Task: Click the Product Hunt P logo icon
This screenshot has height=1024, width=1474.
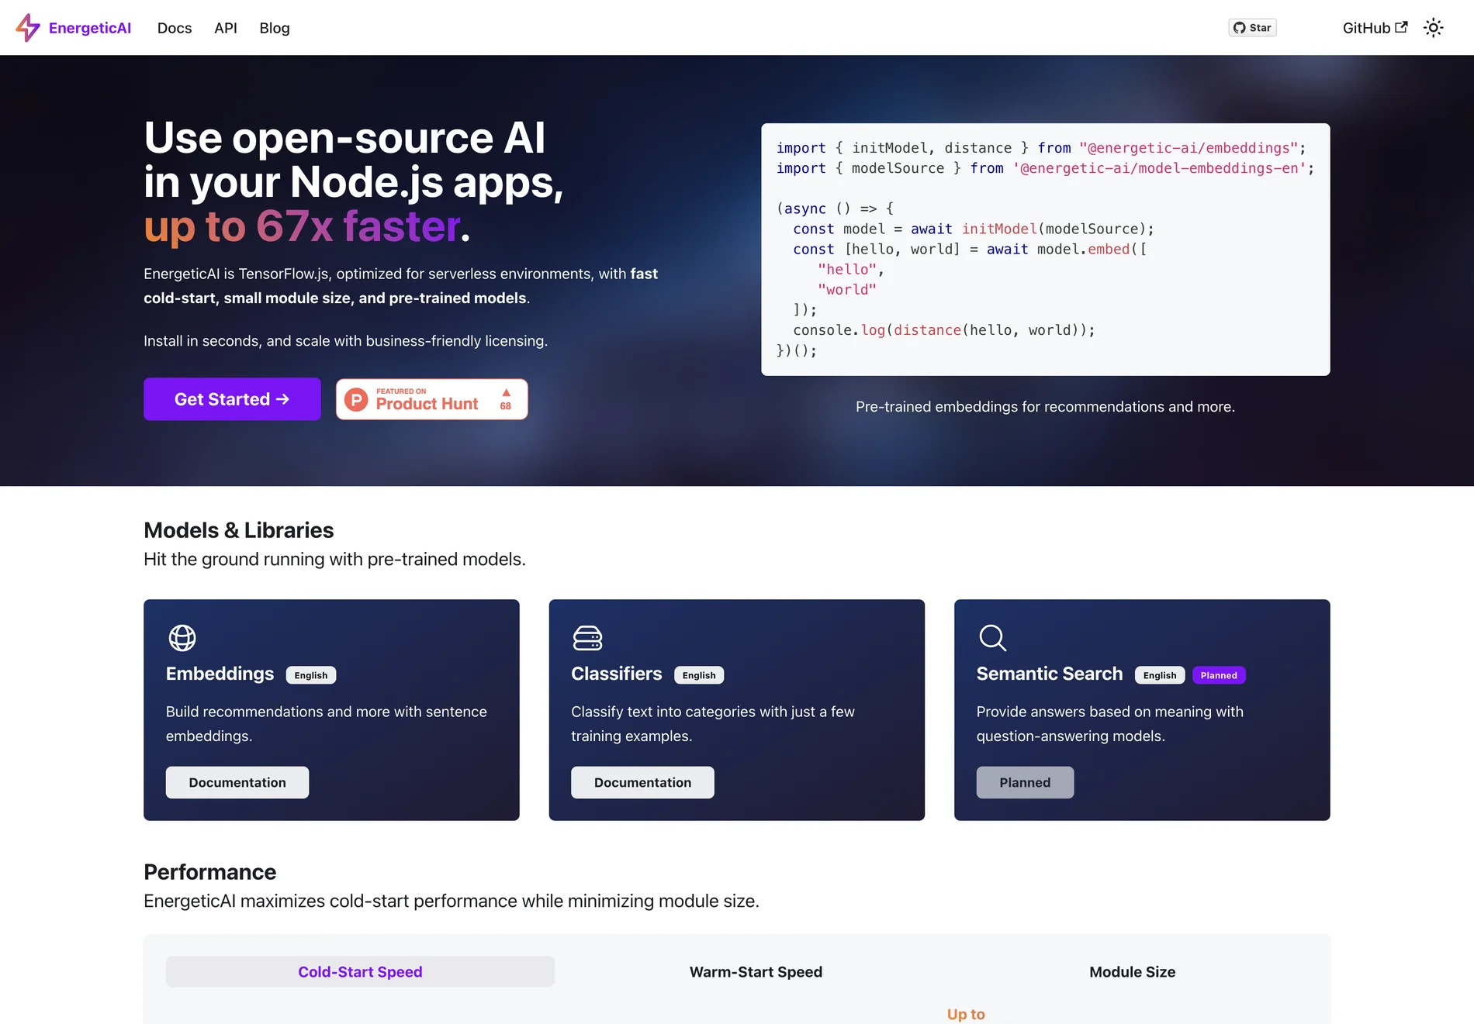Action: pos(356,400)
